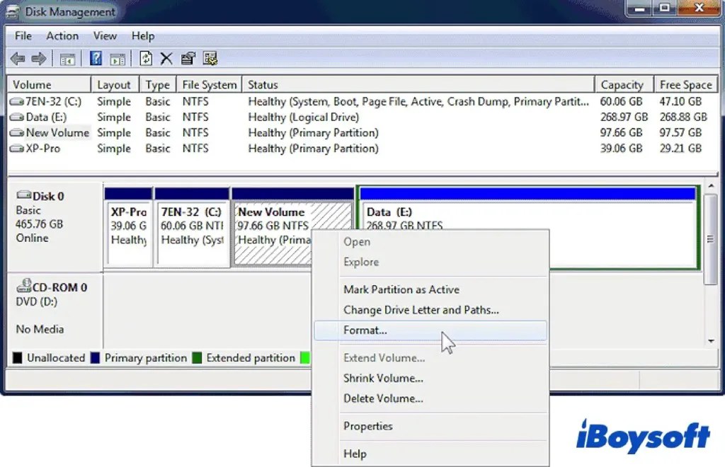
Task: Click the Help question mark toolbar icon
Action: [x=94, y=58]
